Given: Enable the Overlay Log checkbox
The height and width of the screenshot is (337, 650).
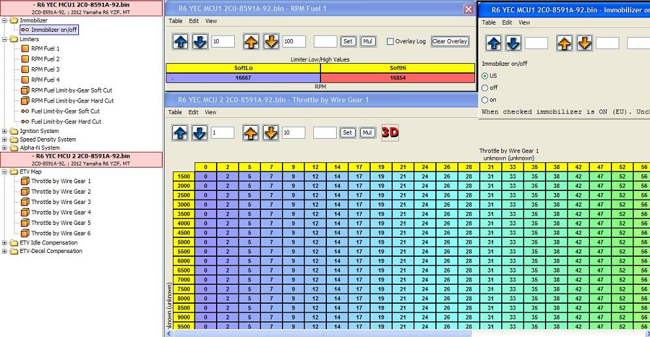Looking at the screenshot, I should click(x=390, y=42).
